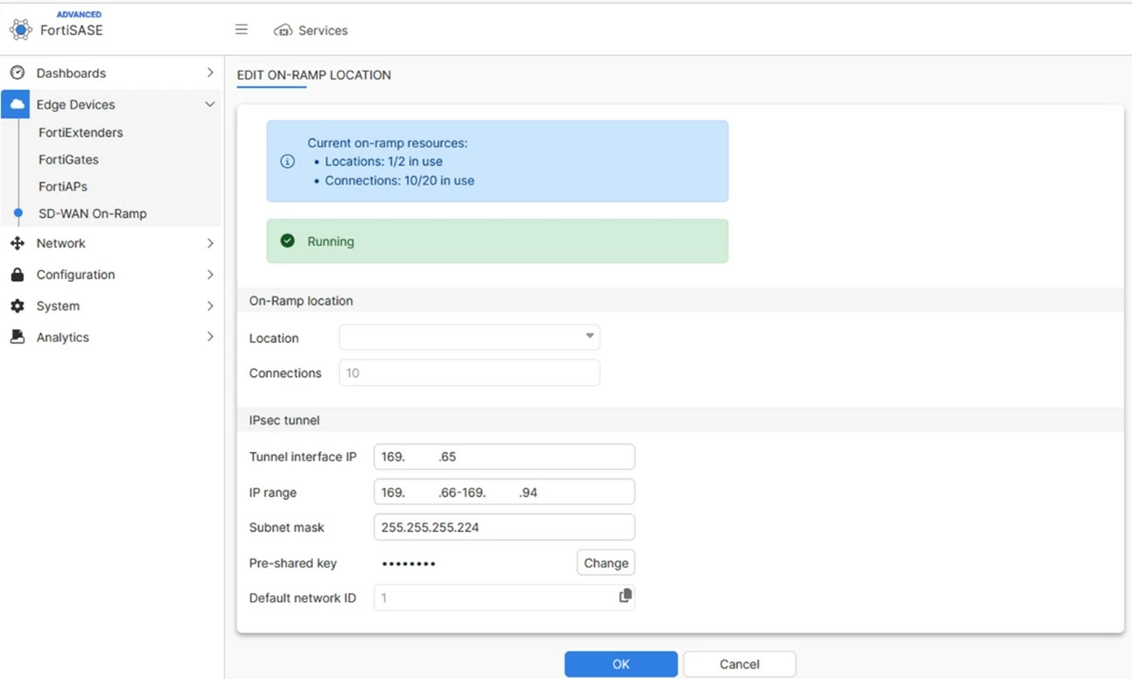Open the Configuration menu item
Image resolution: width=1132 pixels, height=679 pixels.
75,275
